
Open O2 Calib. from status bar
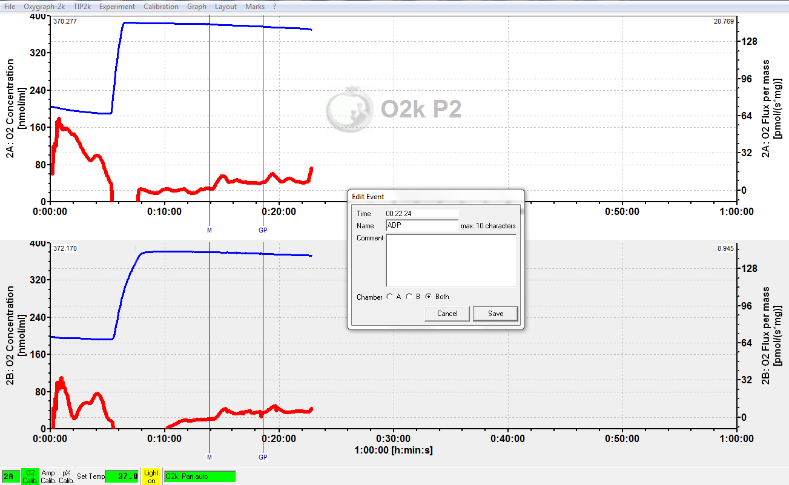click(x=30, y=477)
